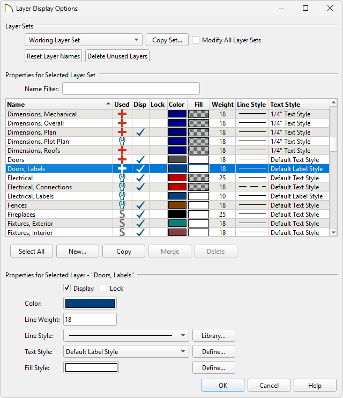343x398 pixels.
Task: Click checkered fill pattern for Dimensions, Roofs
Action: pyautogui.click(x=199, y=151)
